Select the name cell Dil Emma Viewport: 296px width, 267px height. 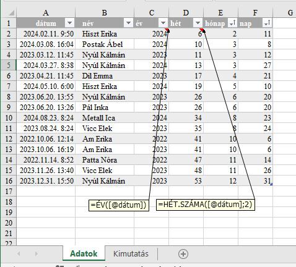[105, 75]
